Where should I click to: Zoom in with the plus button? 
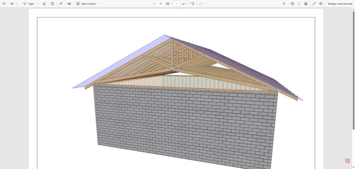161,4
